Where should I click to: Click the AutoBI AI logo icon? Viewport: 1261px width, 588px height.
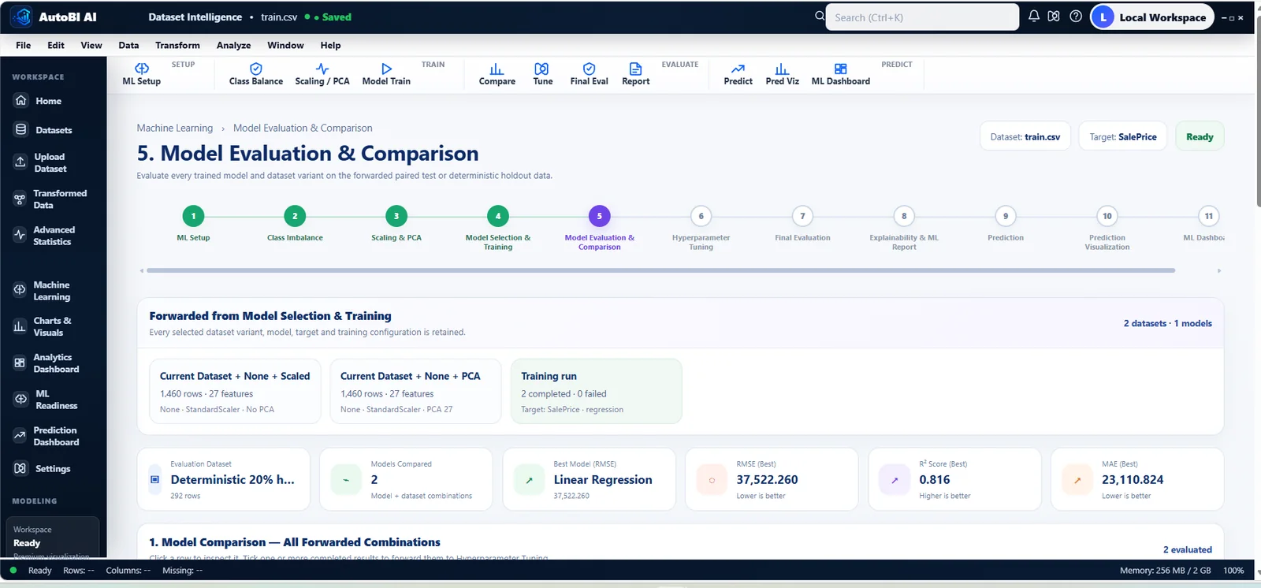[21, 17]
